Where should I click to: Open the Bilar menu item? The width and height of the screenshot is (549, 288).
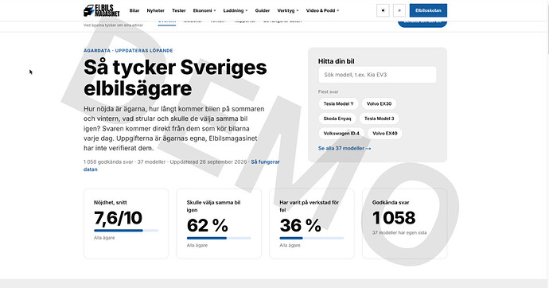coord(134,10)
